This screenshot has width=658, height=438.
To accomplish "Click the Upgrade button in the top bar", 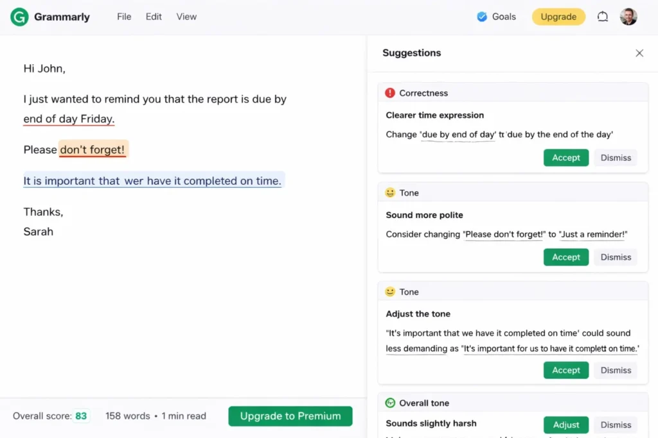I will tap(558, 17).
